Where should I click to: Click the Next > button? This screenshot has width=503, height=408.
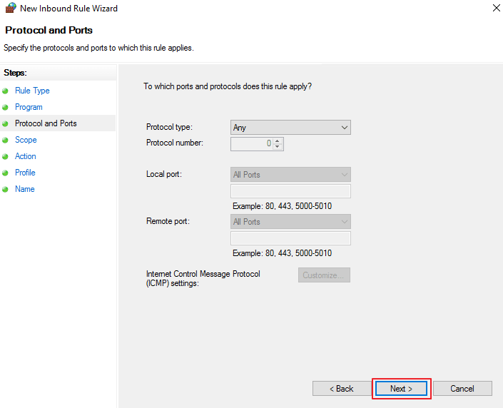click(401, 389)
